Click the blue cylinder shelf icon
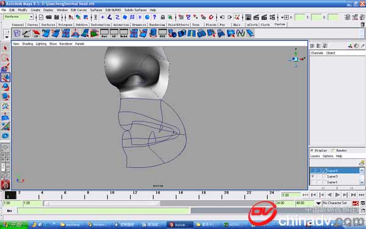This screenshot has height=229, width=366. point(153,33)
